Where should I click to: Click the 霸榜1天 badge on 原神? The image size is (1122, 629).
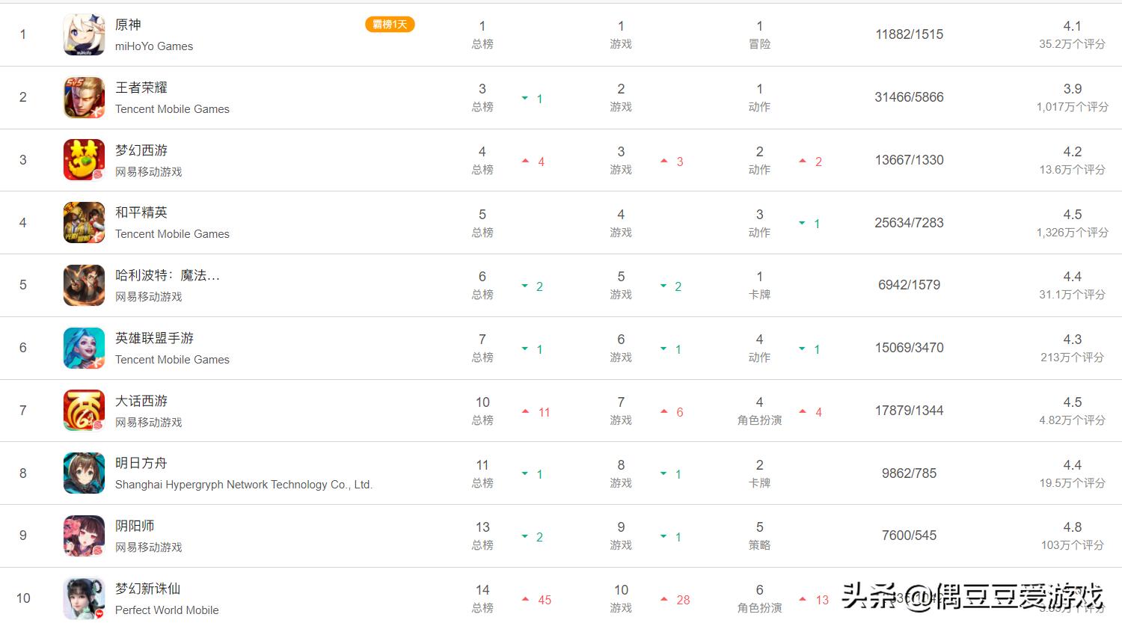click(x=390, y=25)
